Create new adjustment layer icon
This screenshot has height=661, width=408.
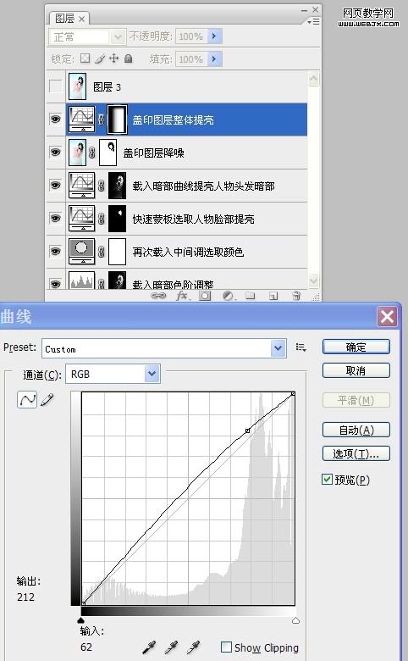pos(228,296)
